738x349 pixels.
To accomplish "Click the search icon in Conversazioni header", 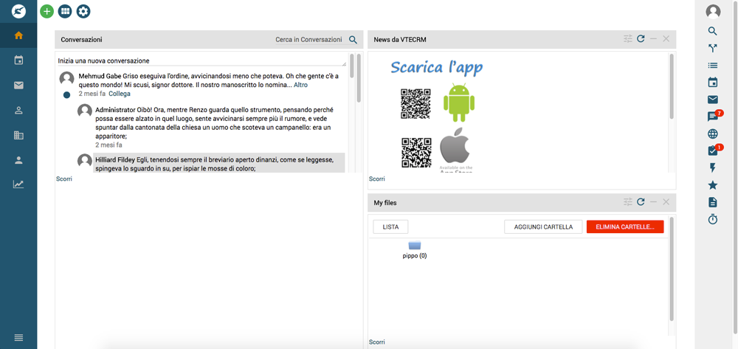I will pos(353,40).
